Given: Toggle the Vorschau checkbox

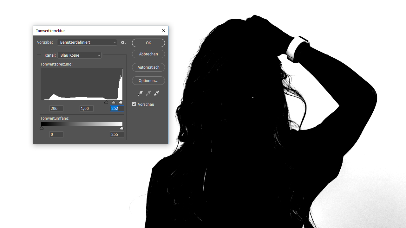Looking at the screenshot, I should pyautogui.click(x=134, y=104).
